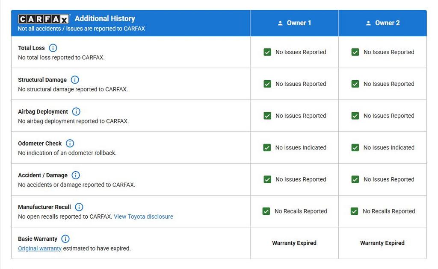Open info icon next to Odometer Check
The image size is (438, 269).
(x=70, y=143)
